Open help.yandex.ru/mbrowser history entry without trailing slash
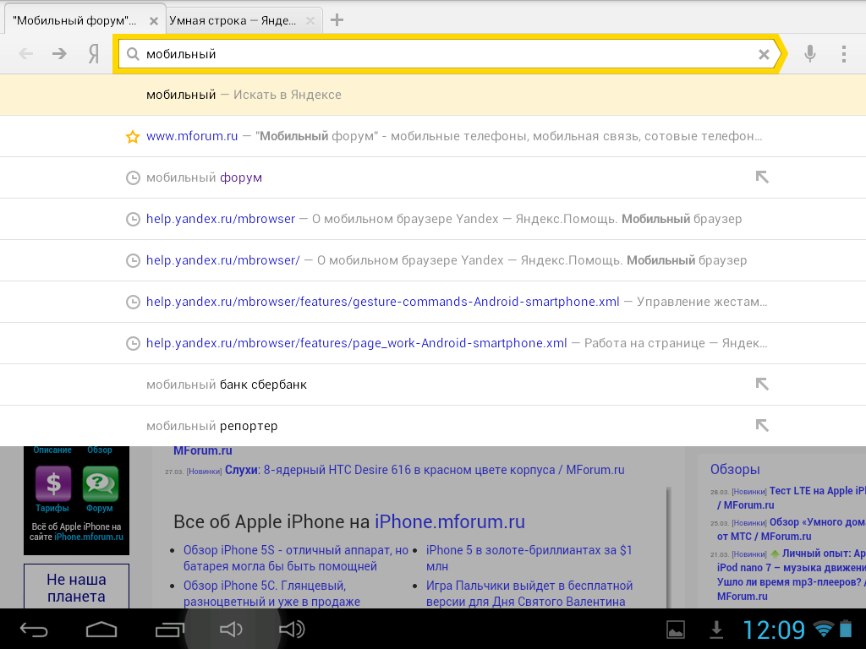 433,219
